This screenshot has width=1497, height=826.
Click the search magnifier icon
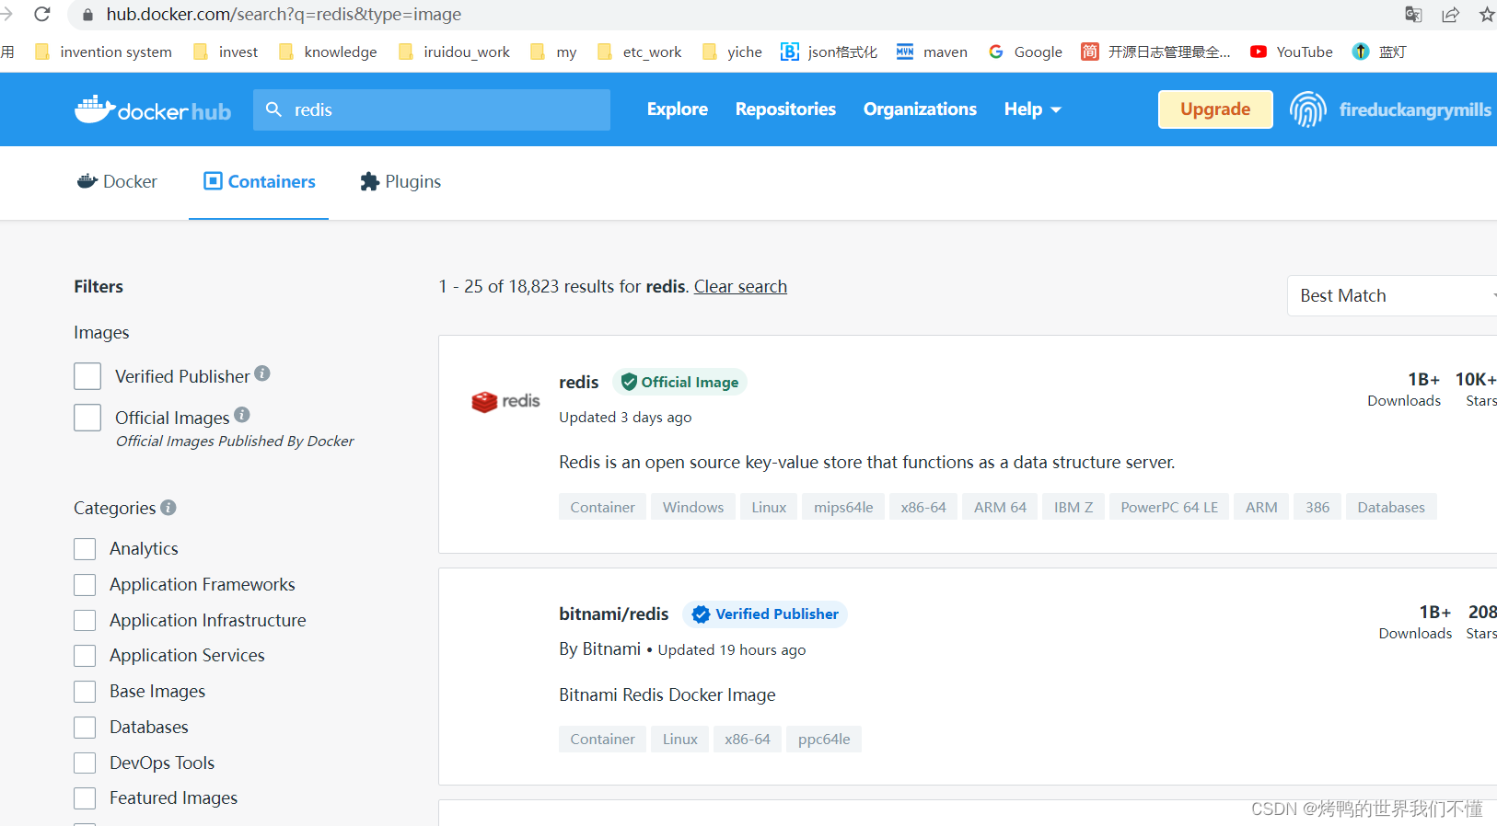tap(273, 109)
